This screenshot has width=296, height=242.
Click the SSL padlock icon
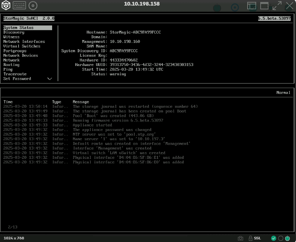pyautogui.click(x=250, y=238)
